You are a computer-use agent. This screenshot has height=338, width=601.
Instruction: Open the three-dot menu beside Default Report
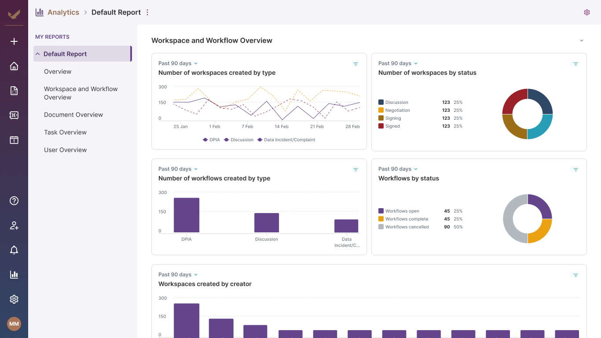(x=147, y=12)
